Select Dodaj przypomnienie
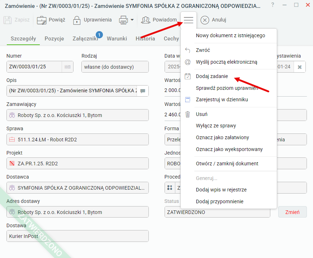313x258 pixels. (x=229, y=201)
